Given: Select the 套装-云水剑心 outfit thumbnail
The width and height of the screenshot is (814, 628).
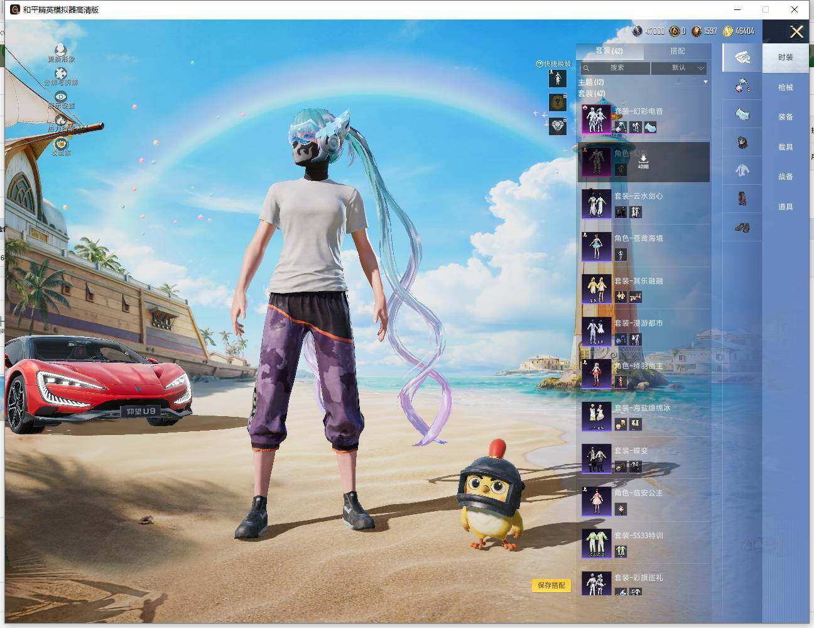Looking at the screenshot, I should [x=596, y=204].
